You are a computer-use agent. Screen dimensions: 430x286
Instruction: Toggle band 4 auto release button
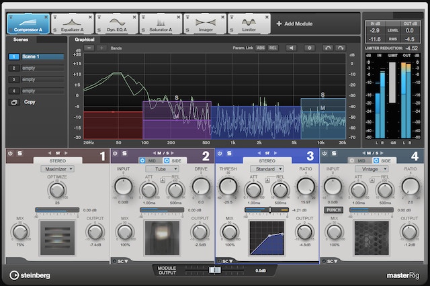372,180
